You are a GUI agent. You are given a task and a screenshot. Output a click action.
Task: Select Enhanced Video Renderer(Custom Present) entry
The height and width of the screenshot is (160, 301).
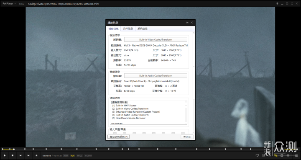(x=136, y=112)
